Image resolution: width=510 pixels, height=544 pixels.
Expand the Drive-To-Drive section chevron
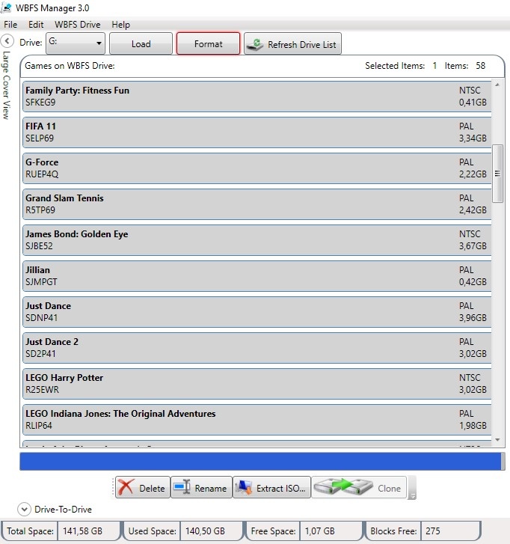click(24, 510)
